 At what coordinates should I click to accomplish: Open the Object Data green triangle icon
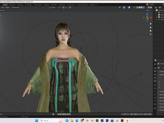pyautogui.click(x=155, y=101)
